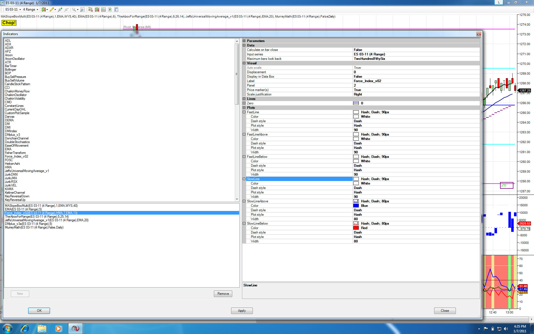
Task: Click the indicator list scroll up arrow
Action: [x=237, y=41]
